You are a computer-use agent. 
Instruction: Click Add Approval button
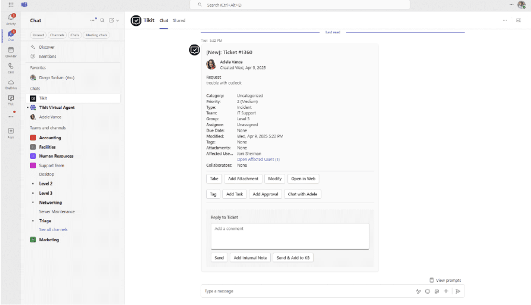coord(265,194)
